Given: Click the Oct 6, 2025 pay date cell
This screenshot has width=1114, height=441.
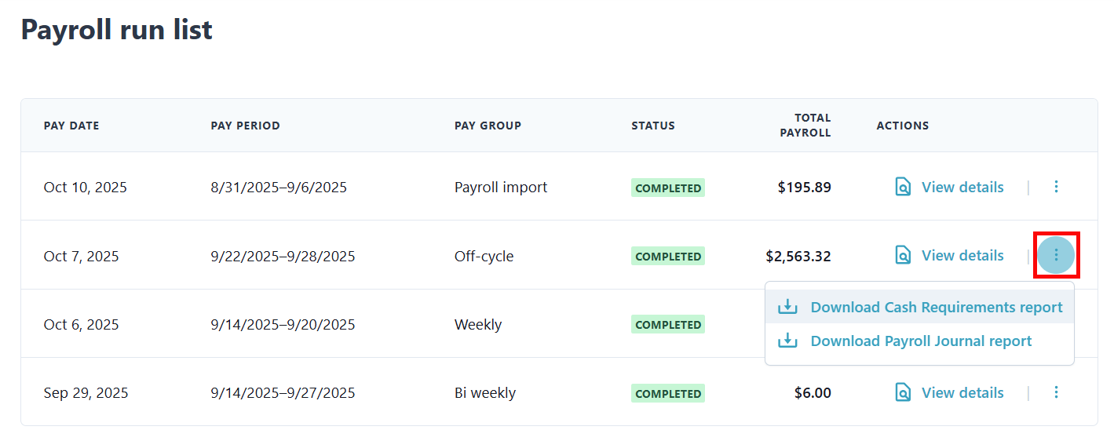Looking at the screenshot, I should 82,325.
